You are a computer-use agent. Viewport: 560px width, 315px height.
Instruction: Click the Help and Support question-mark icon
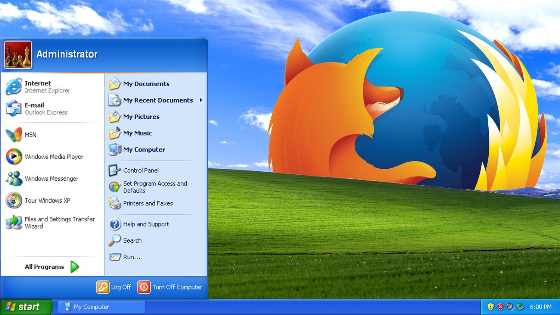(115, 224)
